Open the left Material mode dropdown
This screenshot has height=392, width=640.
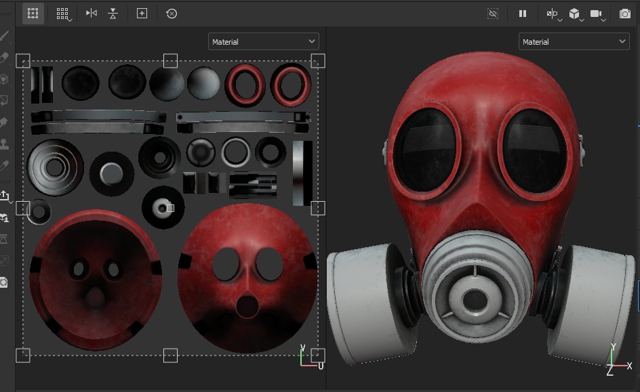(x=263, y=41)
